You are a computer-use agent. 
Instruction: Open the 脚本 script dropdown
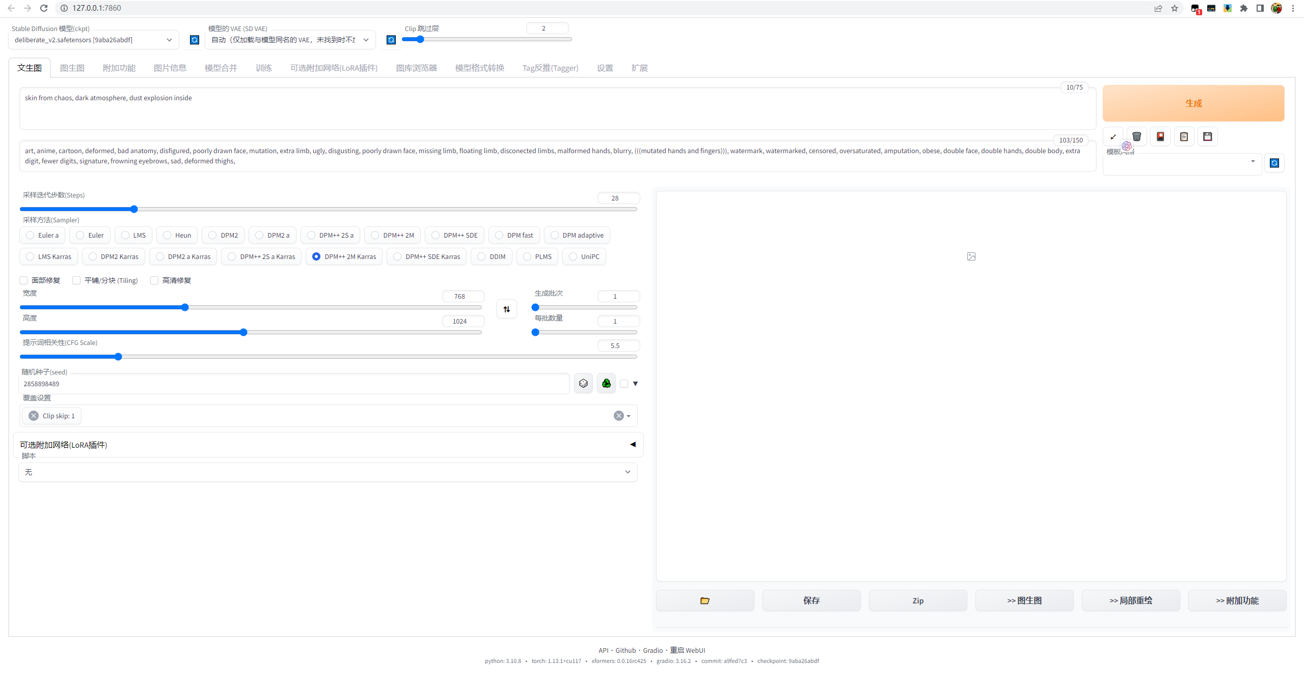(328, 472)
